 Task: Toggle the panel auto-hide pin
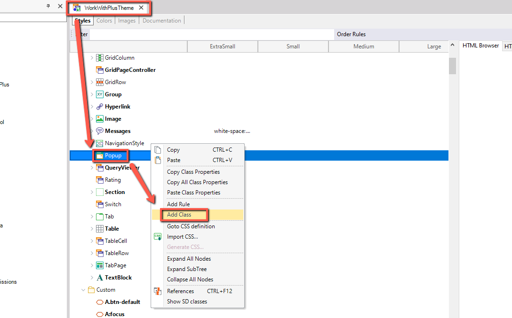pos(47,6)
